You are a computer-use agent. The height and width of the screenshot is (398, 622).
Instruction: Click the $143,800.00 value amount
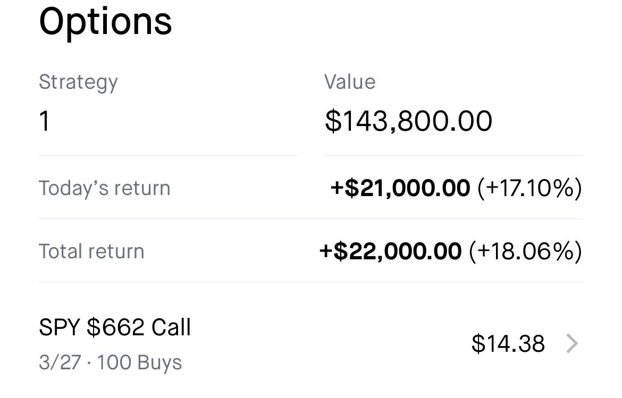(408, 121)
